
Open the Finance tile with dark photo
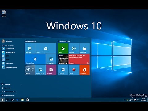coord(63,59)
